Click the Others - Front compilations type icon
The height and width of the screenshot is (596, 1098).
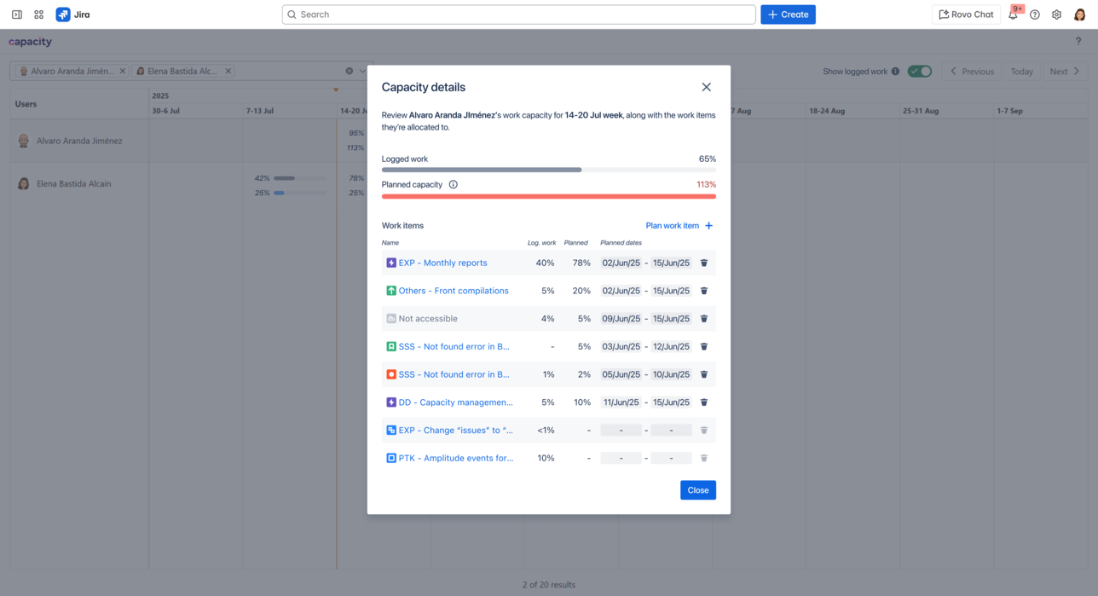click(x=391, y=291)
